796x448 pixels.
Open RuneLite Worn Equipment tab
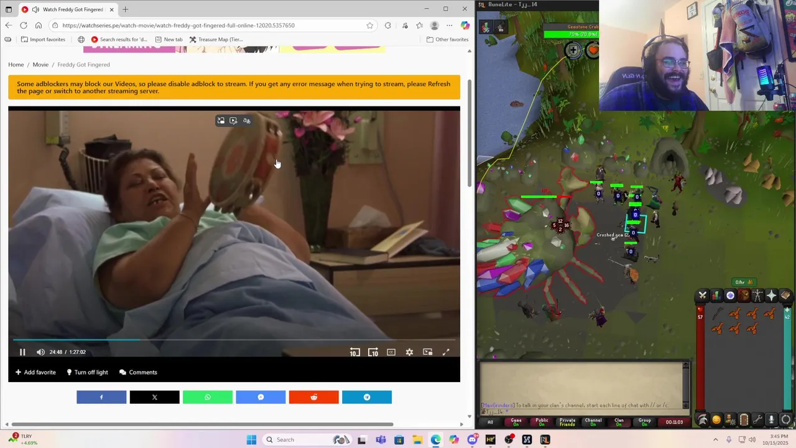[757, 296]
